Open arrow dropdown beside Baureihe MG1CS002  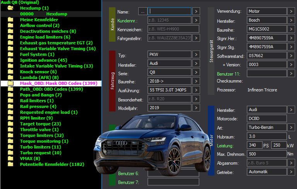291,29
